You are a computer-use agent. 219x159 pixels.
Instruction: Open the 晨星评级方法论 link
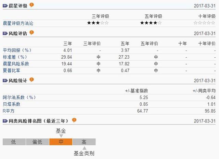[x=18, y=23]
